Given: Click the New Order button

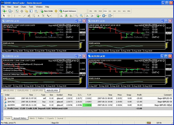Looking at the screenshot, I should tap(47, 11).
